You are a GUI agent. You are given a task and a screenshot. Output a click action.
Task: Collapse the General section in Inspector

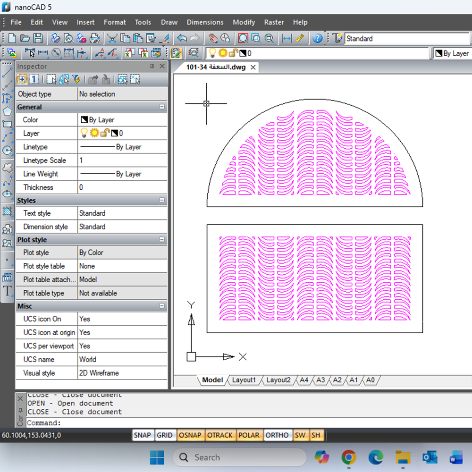click(x=162, y=107)
